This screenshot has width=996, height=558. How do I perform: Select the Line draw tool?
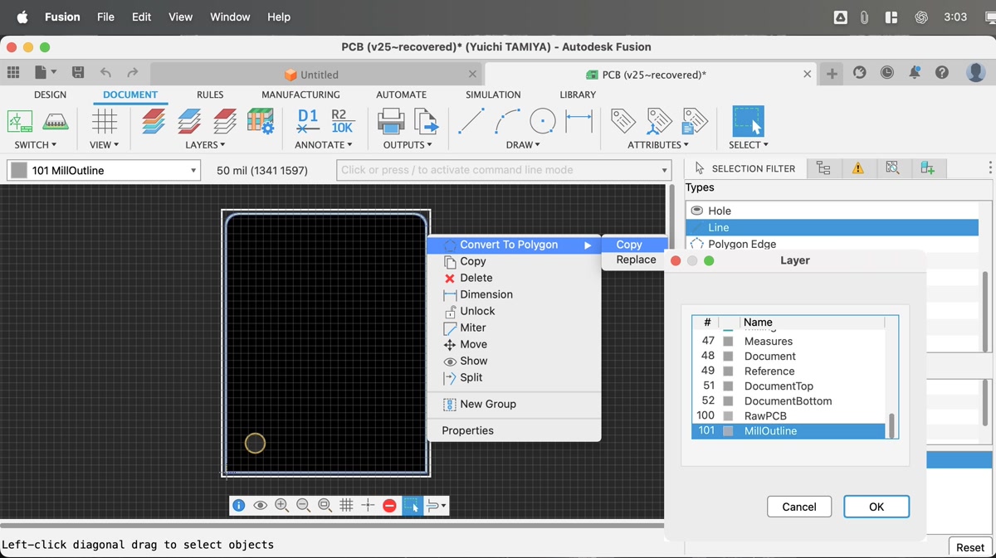[471, 122]
